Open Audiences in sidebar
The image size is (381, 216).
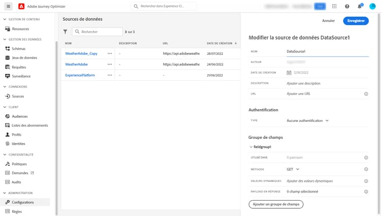(x=20, y=116)
